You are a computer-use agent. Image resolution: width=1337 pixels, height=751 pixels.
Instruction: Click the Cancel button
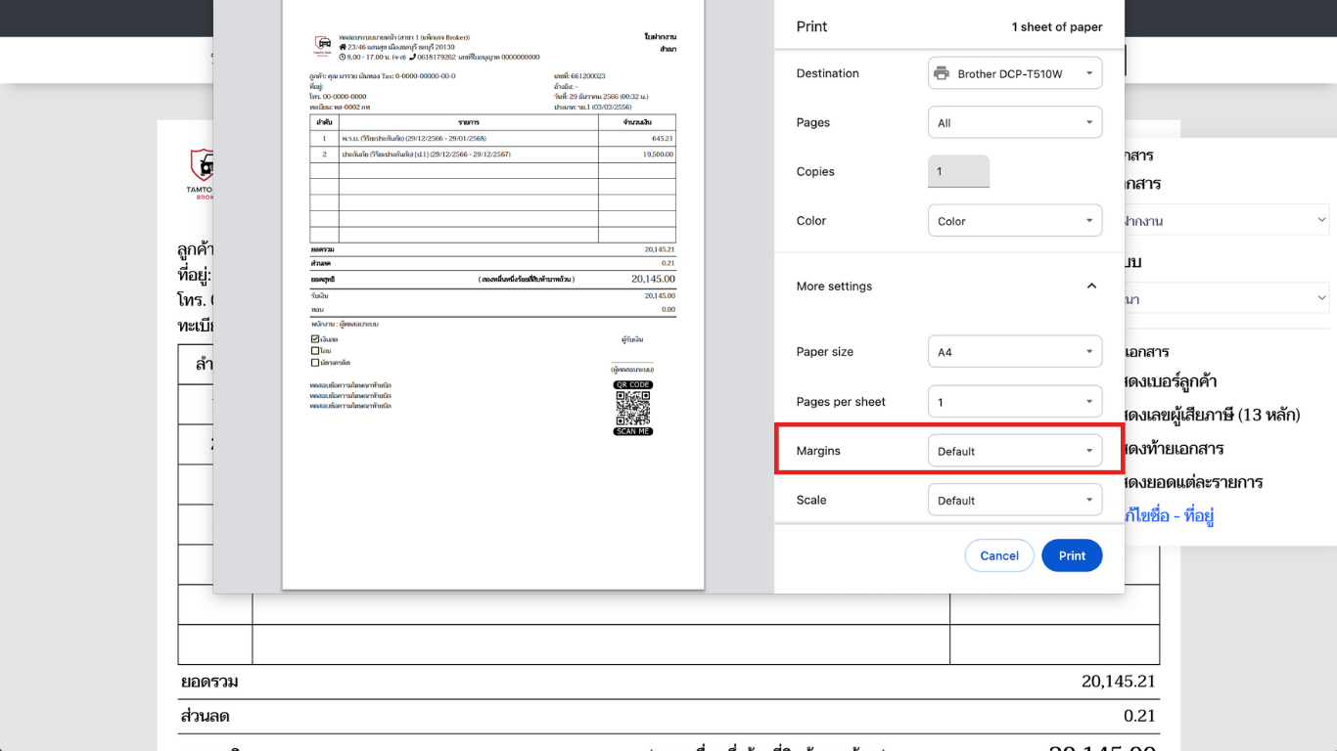click(999, 555)
